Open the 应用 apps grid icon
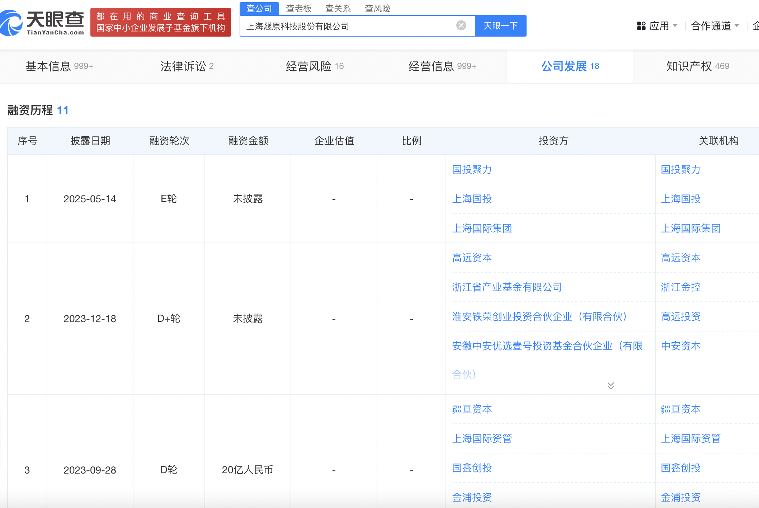This screenshot has height=508, width=759. click(x=641, y=26)
